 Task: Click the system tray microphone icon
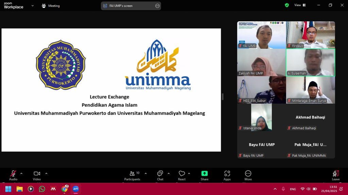283,189
